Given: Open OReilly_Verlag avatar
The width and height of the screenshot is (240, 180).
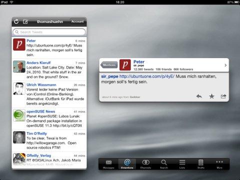Looking at the screenshot, I should click(x=19, y=159).
